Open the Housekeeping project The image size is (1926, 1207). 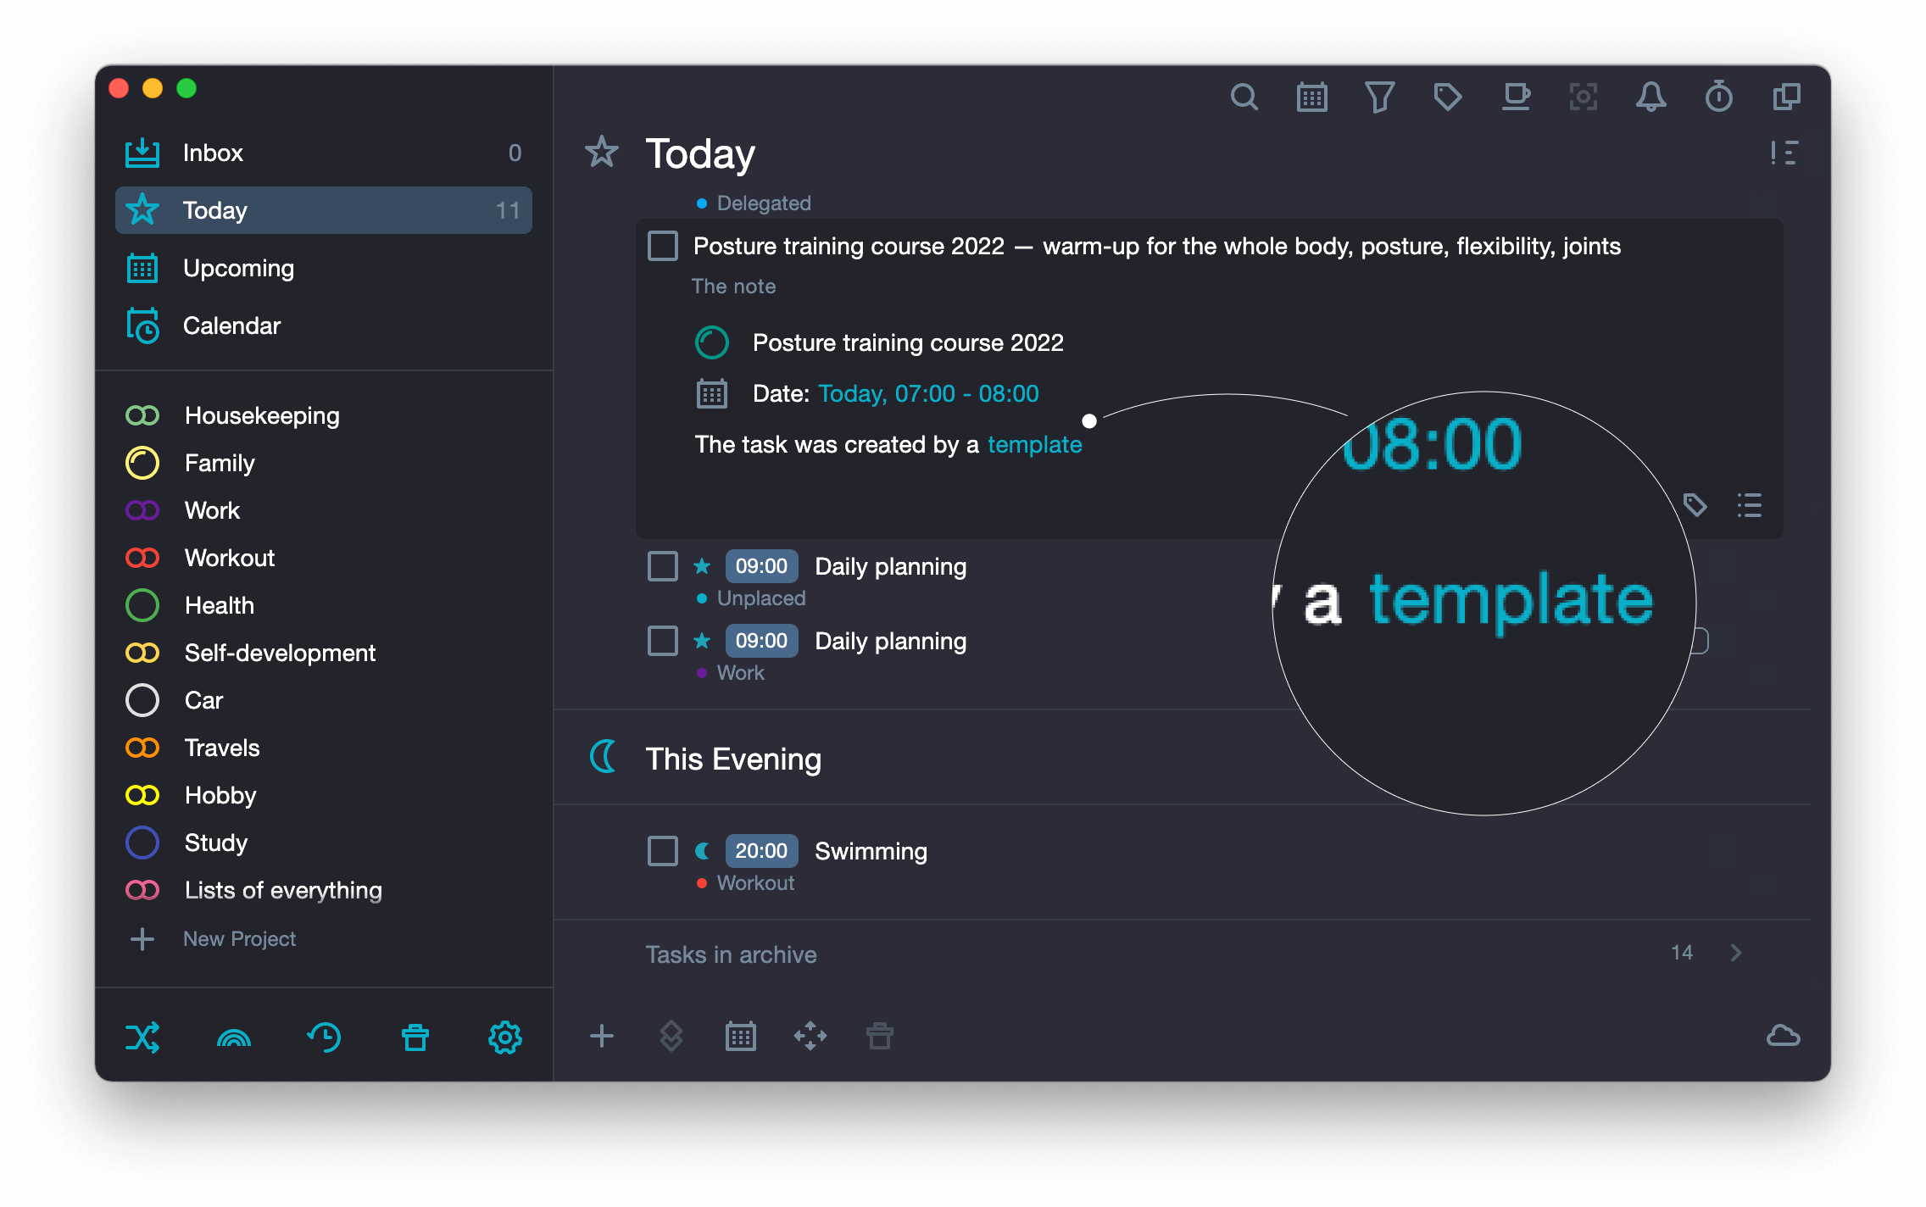pos(324,415)
